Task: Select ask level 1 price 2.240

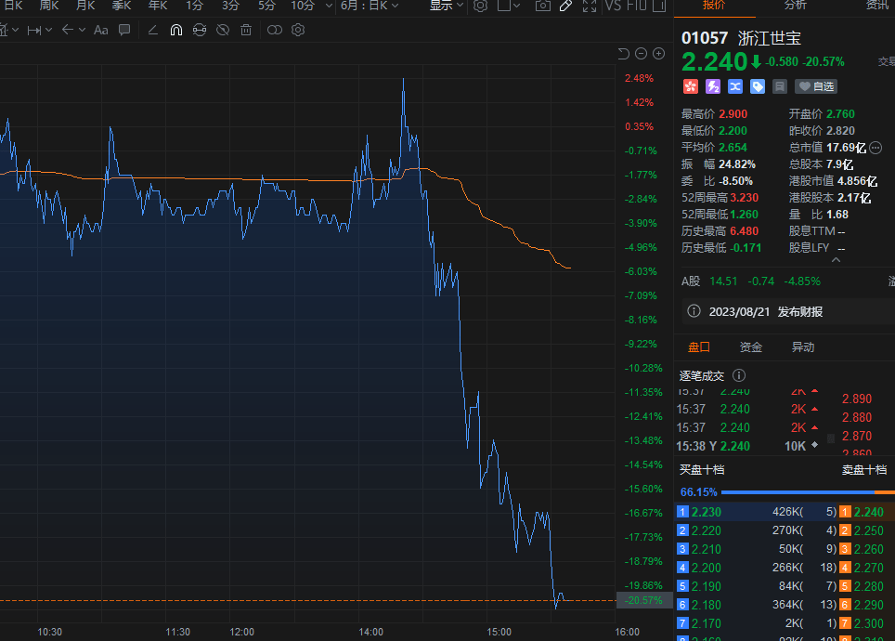Action: (869, 512)
